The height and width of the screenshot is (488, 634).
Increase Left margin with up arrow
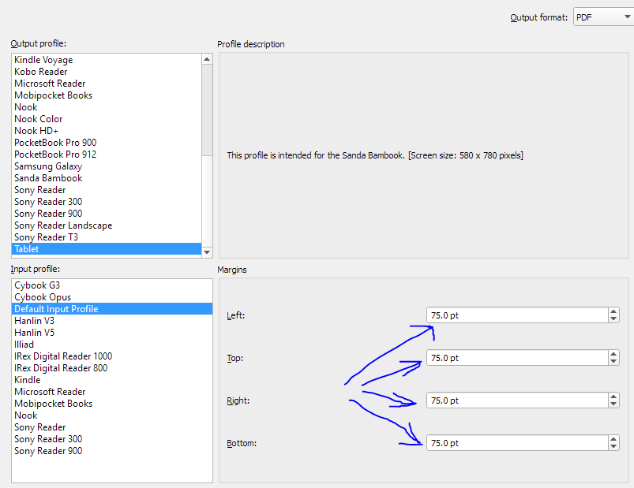point(613,311)
